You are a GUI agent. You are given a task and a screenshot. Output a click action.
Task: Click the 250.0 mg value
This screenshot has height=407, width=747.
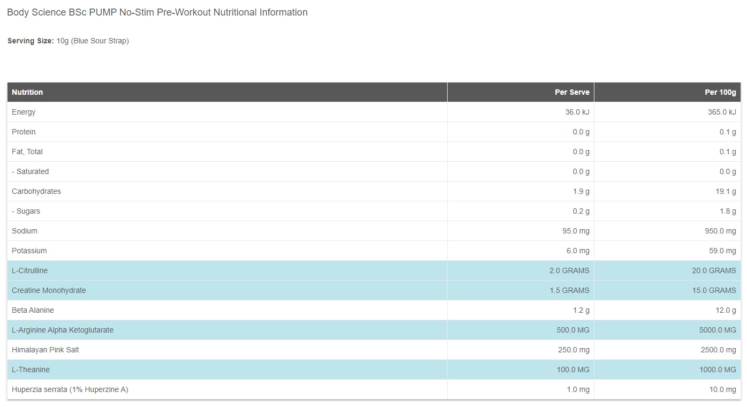point(574,350)
